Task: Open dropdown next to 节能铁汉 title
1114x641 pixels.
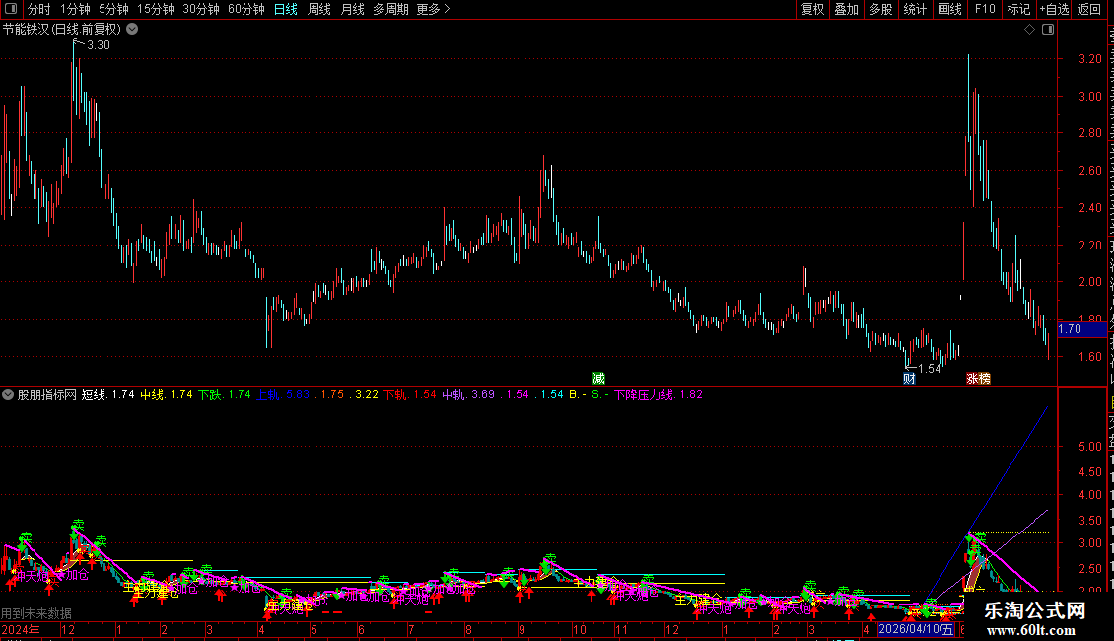Action: point(132,30)
